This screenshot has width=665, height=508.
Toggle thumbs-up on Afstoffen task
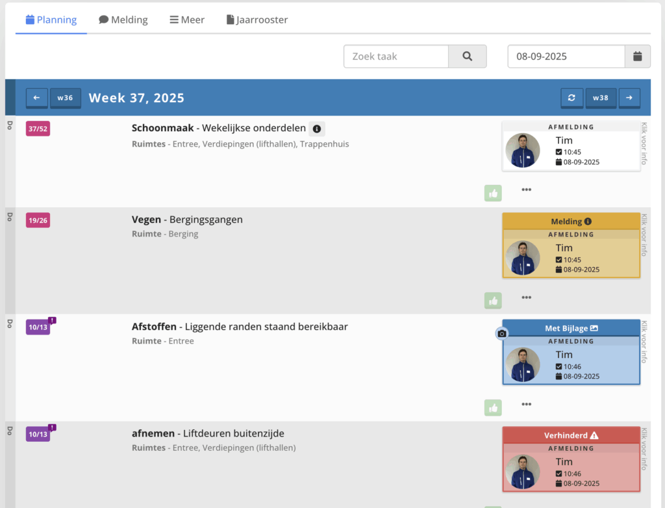click(493, 407)
